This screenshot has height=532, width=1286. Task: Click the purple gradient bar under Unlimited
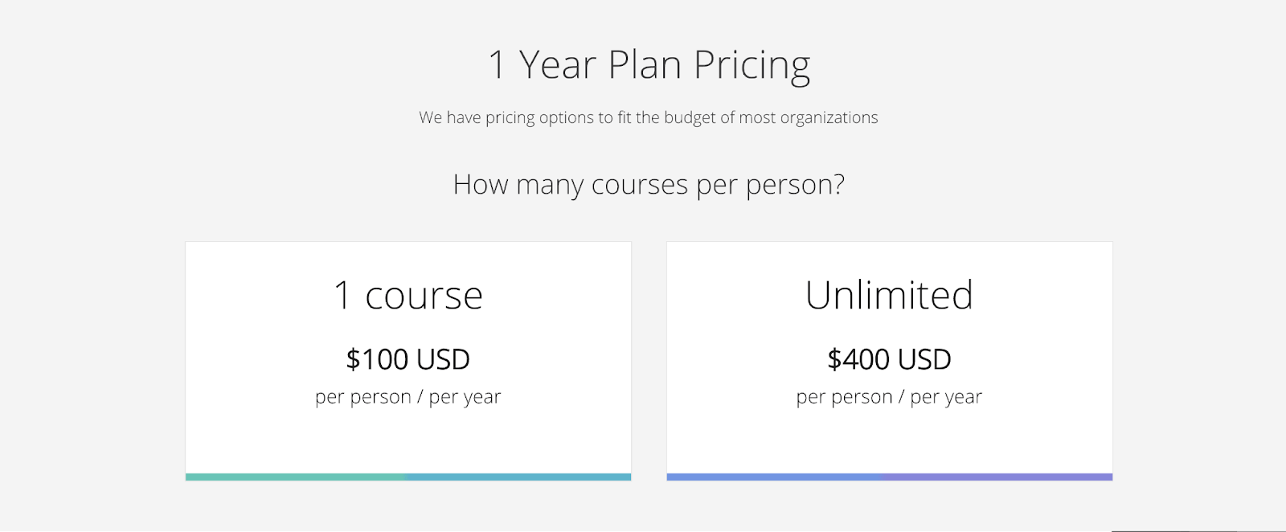(x=890, y=477)
